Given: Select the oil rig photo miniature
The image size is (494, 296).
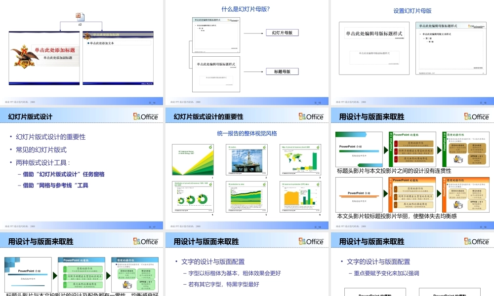Looking at the screenshot, I should (x=247, y=160).
